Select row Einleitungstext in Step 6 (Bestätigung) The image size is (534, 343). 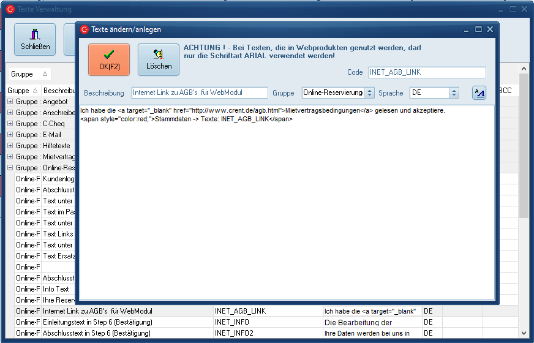[98, 322]
